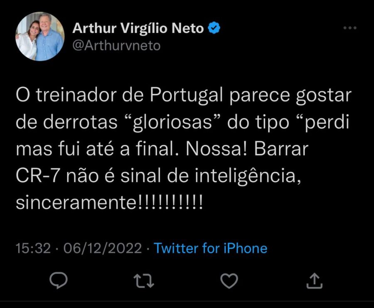Open the @Arthurvneto handle profile

(116, 45)
